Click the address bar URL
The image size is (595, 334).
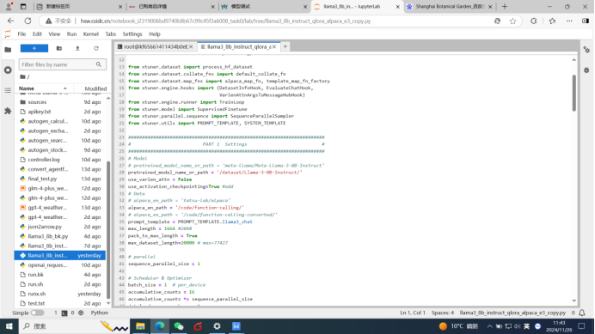pos(225,21)
